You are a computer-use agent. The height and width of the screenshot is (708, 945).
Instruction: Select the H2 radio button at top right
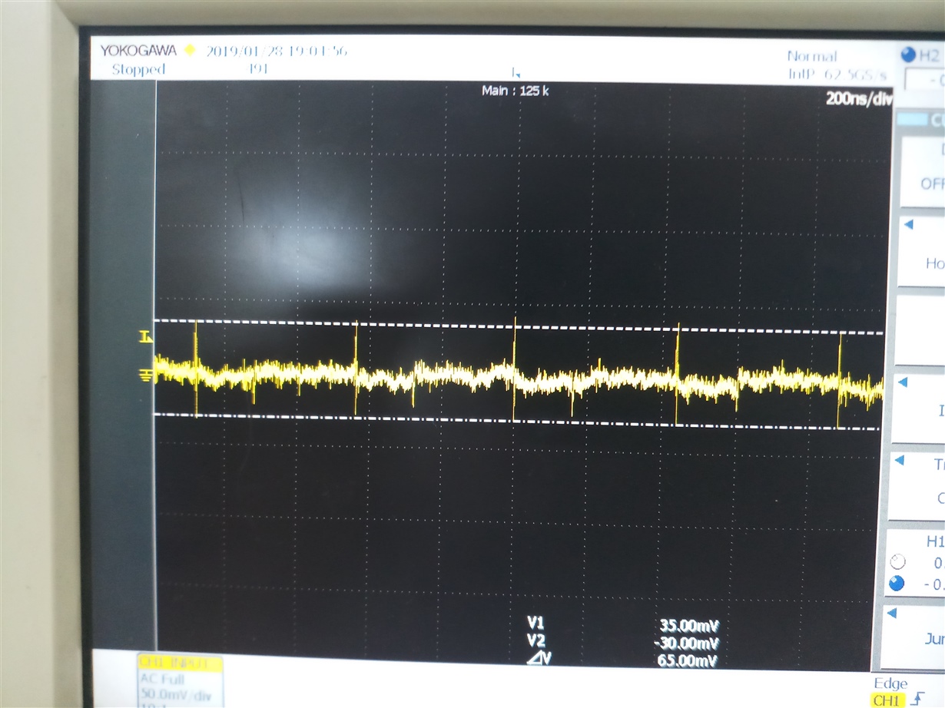pyautogui.click(x=908, y=55)
